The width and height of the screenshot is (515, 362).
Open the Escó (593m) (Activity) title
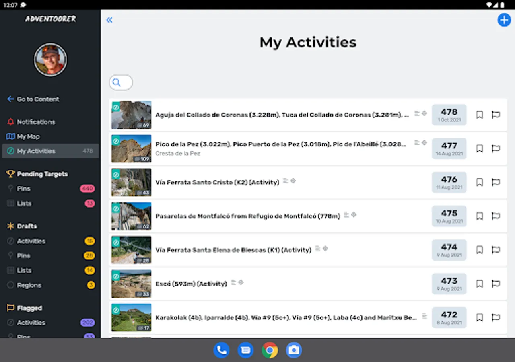(x=191, y=284)
